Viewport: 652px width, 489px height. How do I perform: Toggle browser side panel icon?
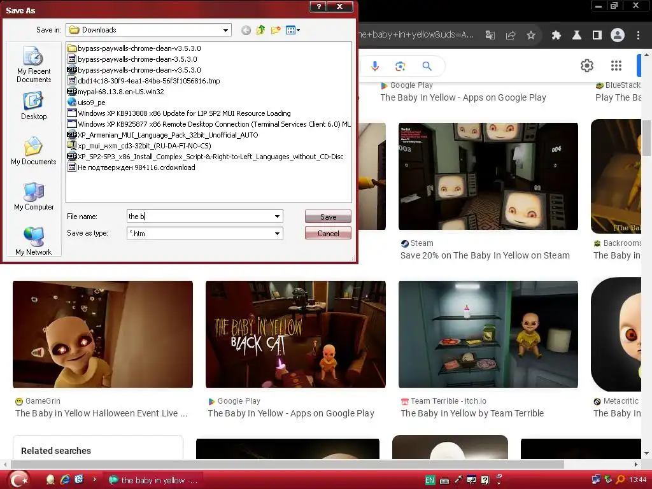[x=597, y=35]
